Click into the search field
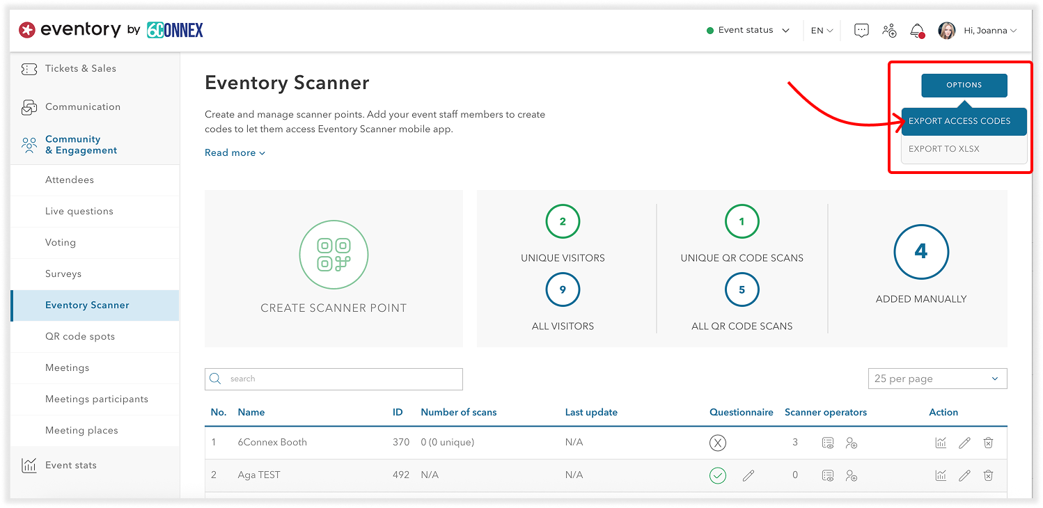 pyautogui.click(x=334, y=379)
